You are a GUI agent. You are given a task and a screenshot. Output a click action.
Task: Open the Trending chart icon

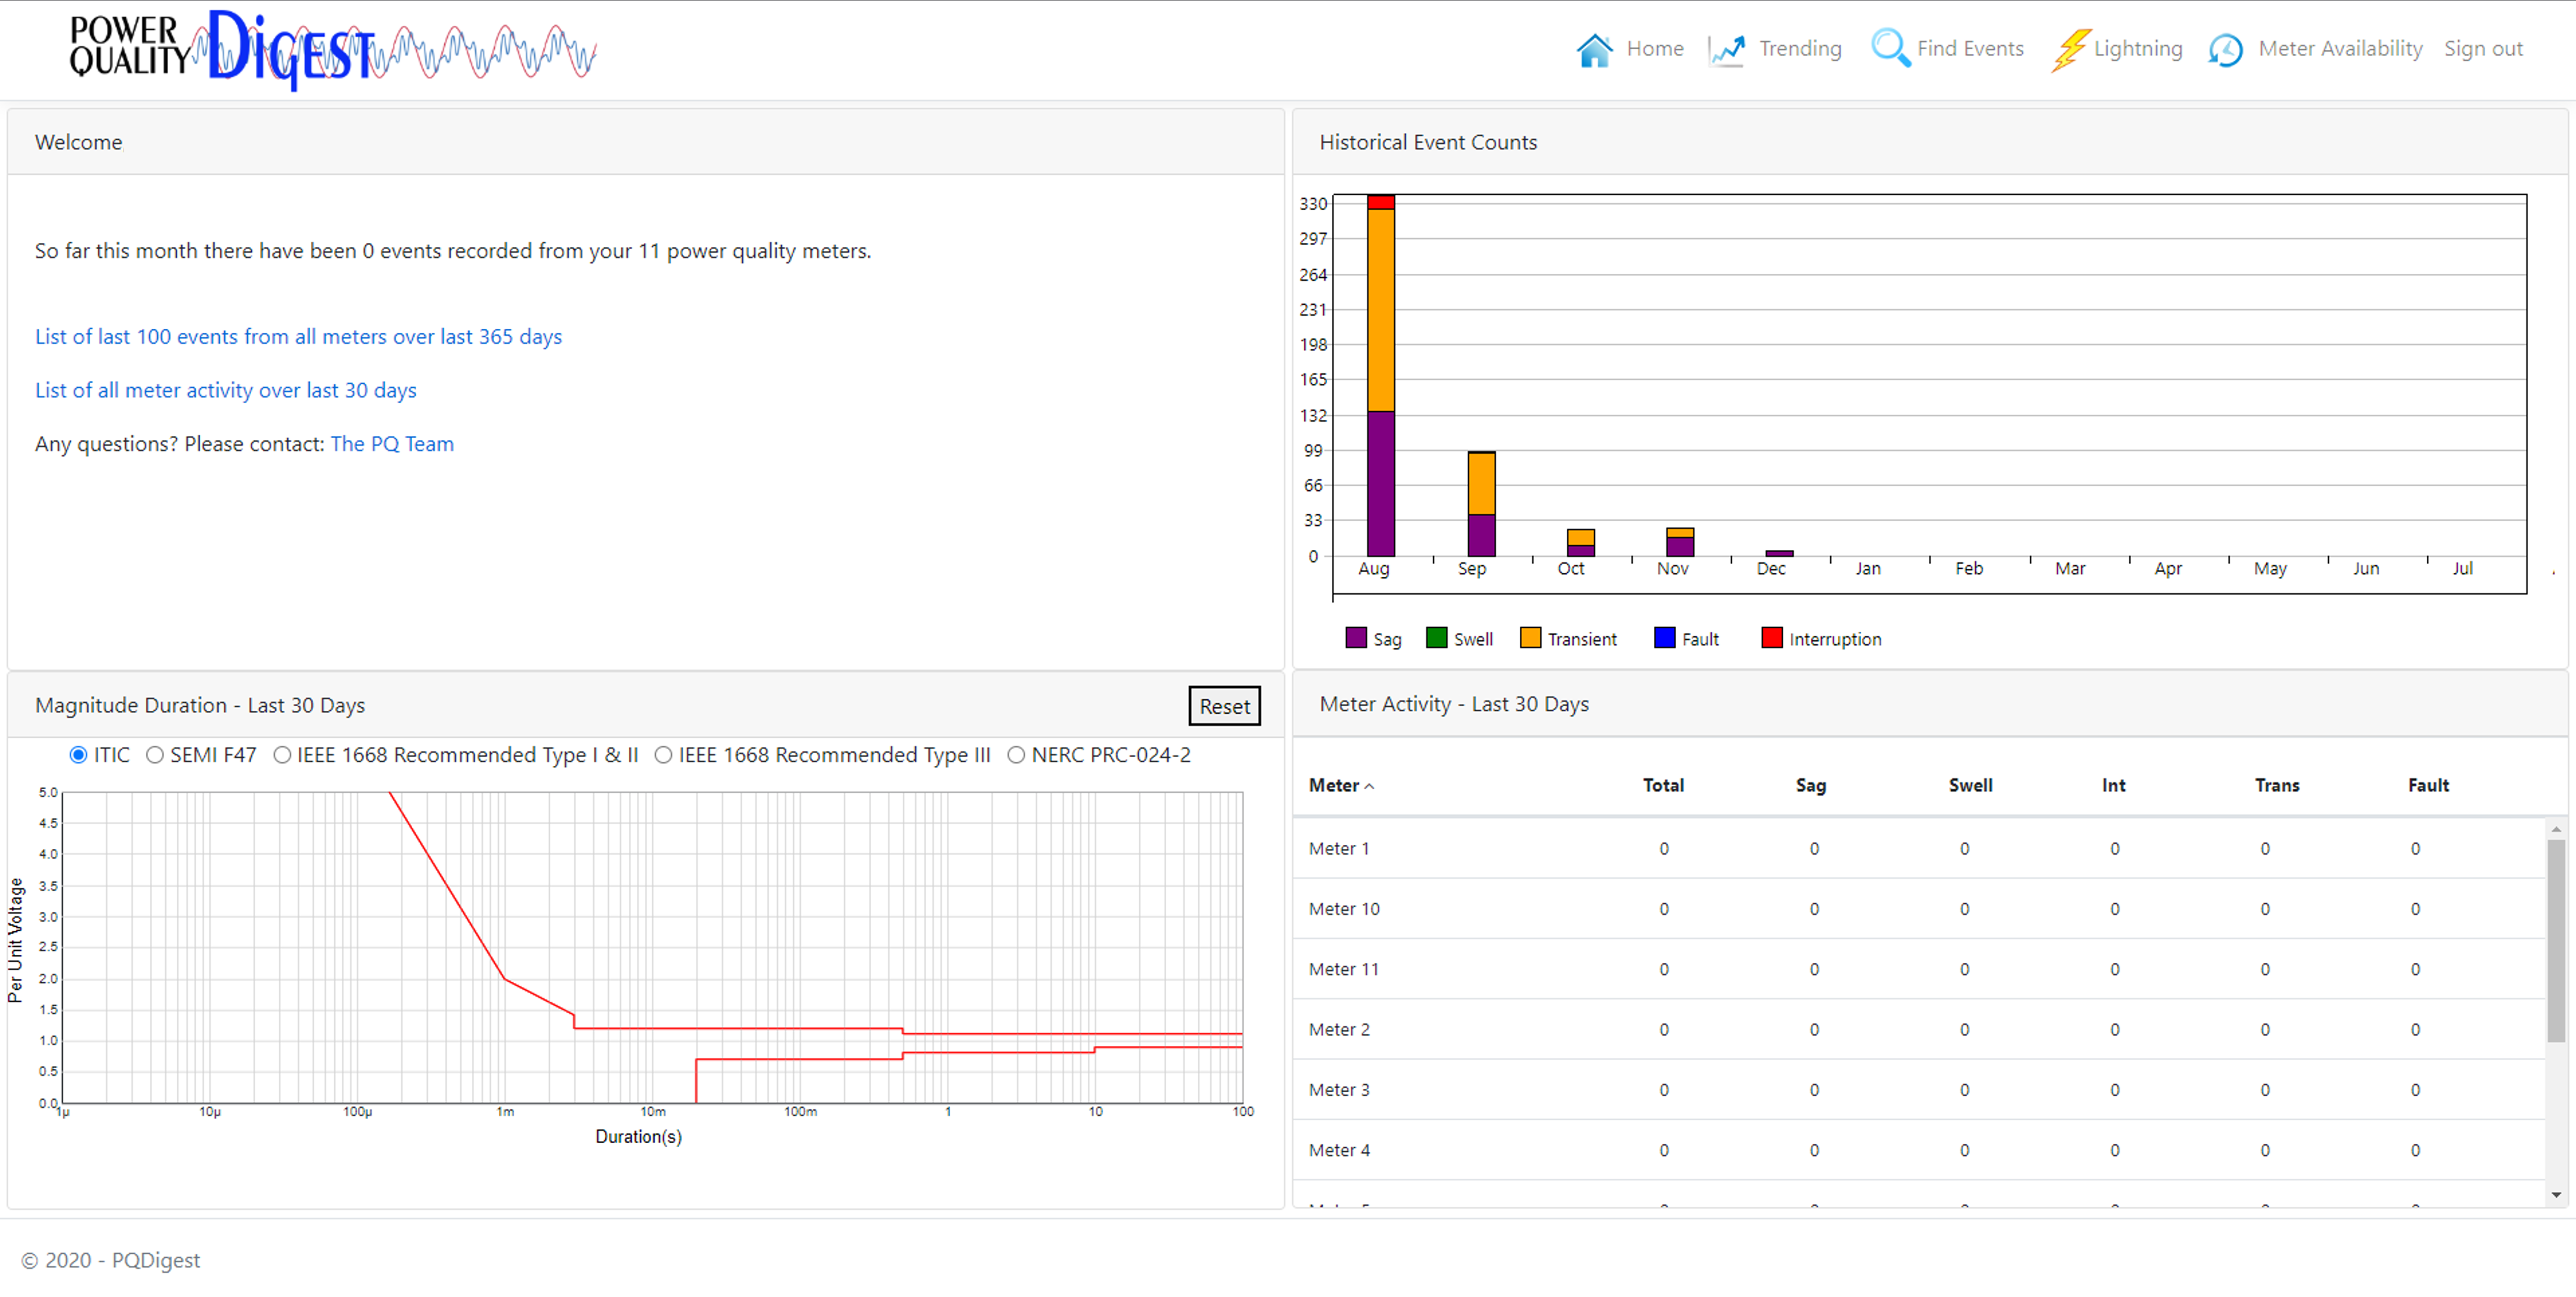pyautogui.click(x=1727, y=49)
